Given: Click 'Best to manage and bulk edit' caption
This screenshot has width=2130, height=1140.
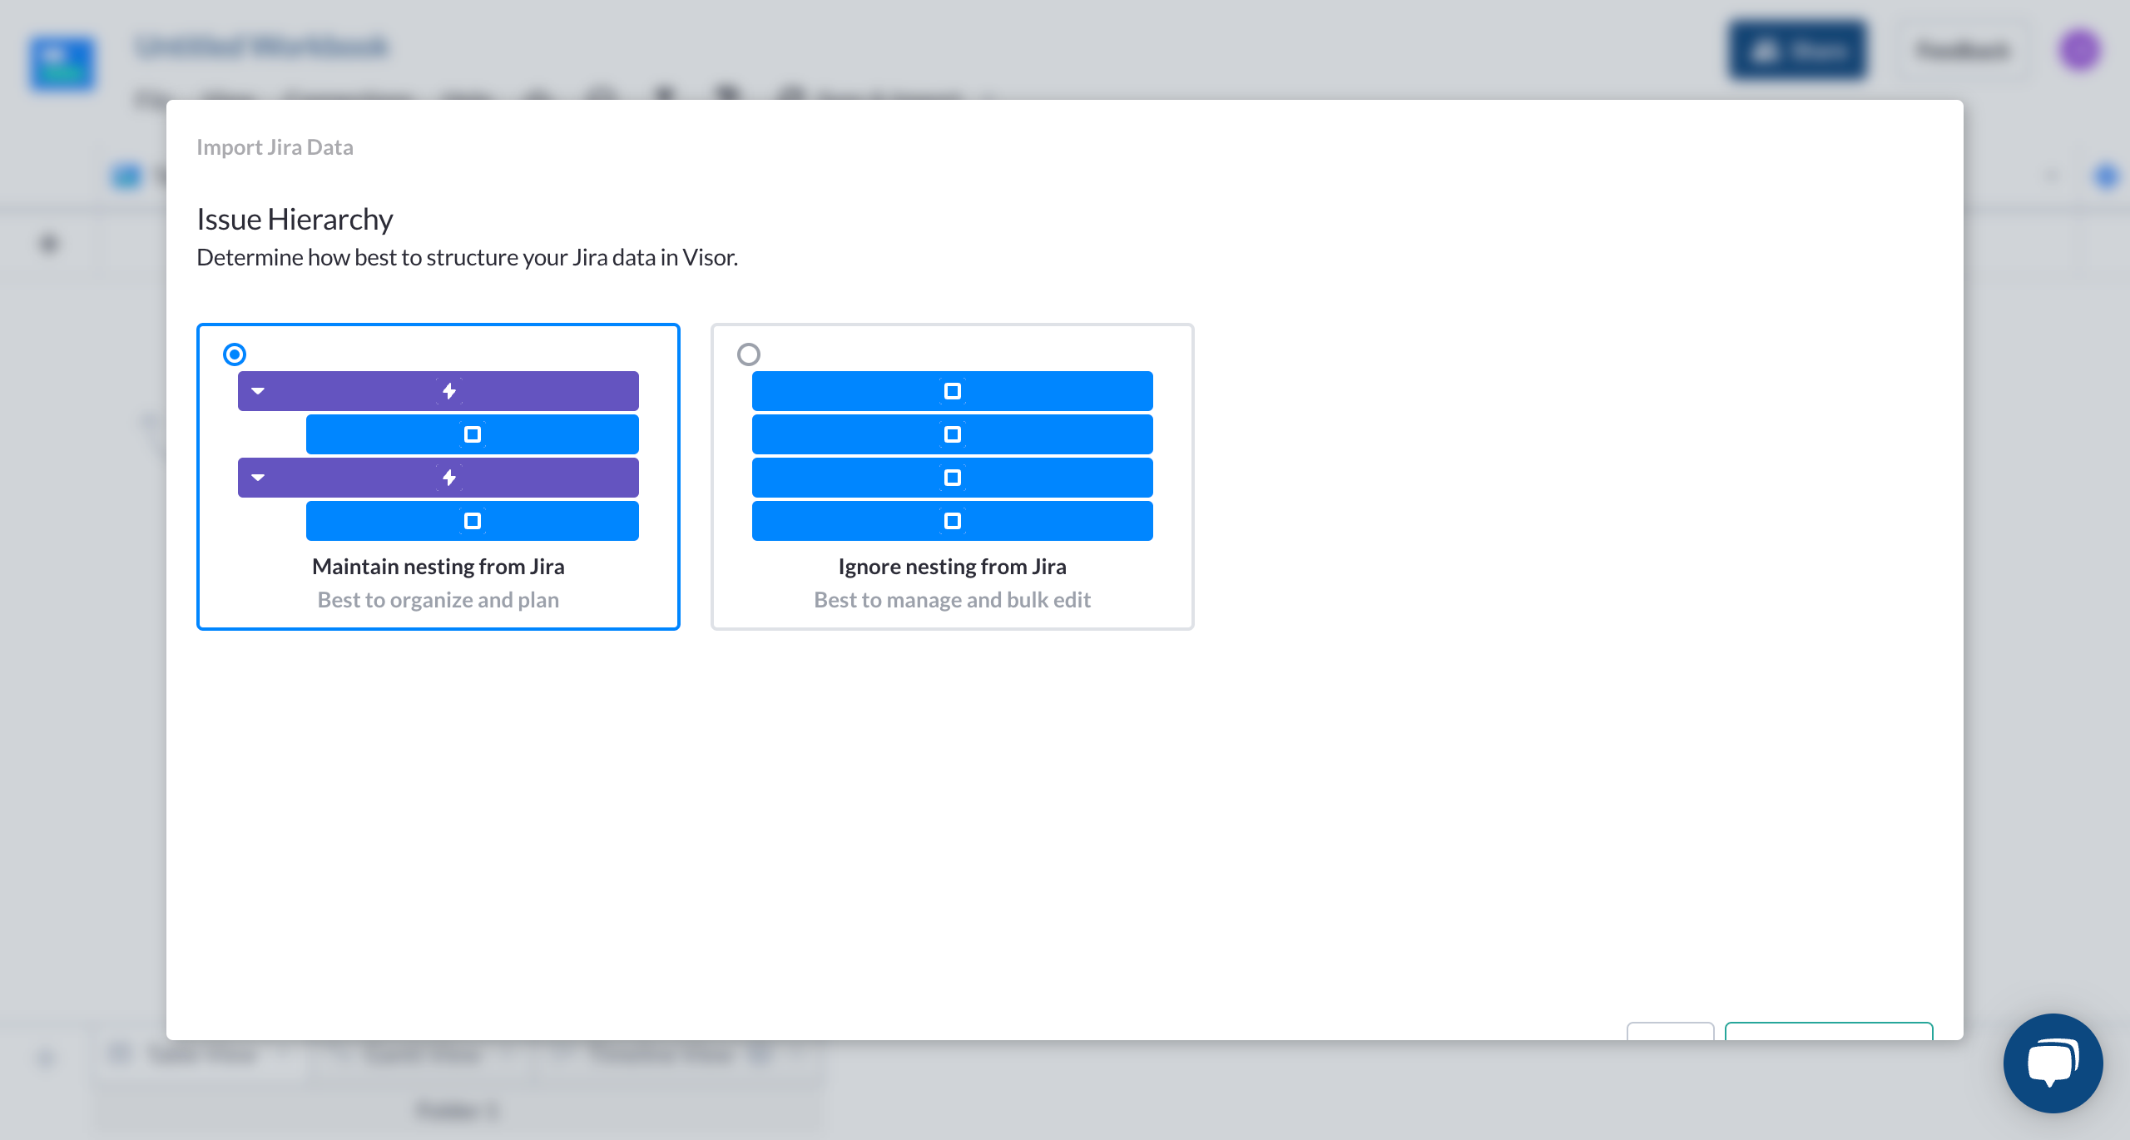Looking at the screenshot, I should 953,600.
